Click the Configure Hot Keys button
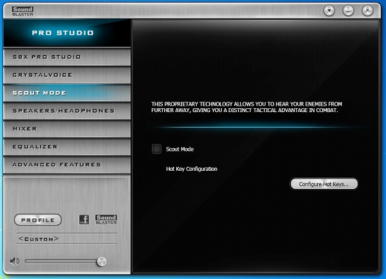This screenshot has width=386, height=279. [324, 184]
